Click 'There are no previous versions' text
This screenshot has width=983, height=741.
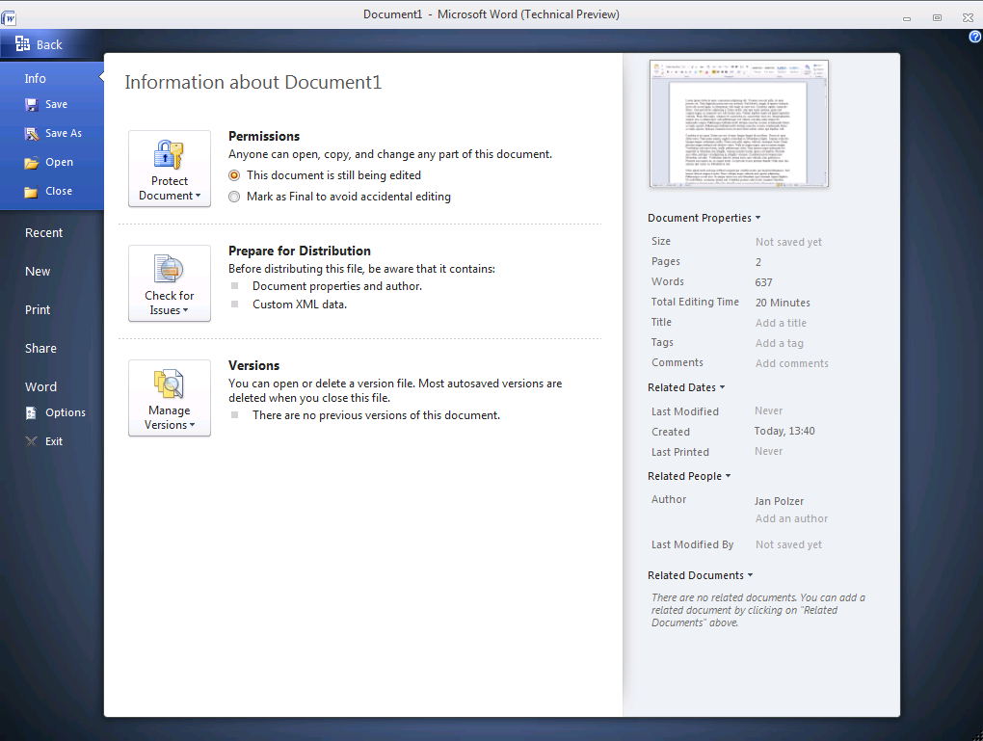376,415
